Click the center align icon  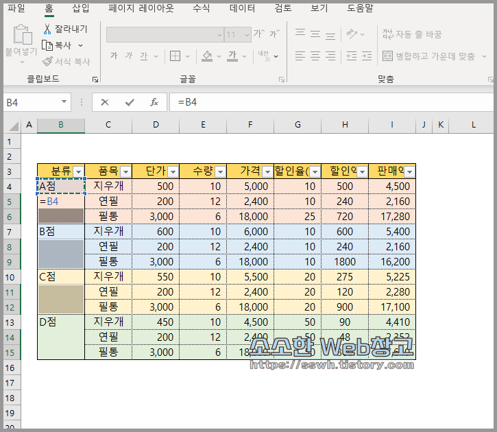pyautogui.click(x=315, y=56)
